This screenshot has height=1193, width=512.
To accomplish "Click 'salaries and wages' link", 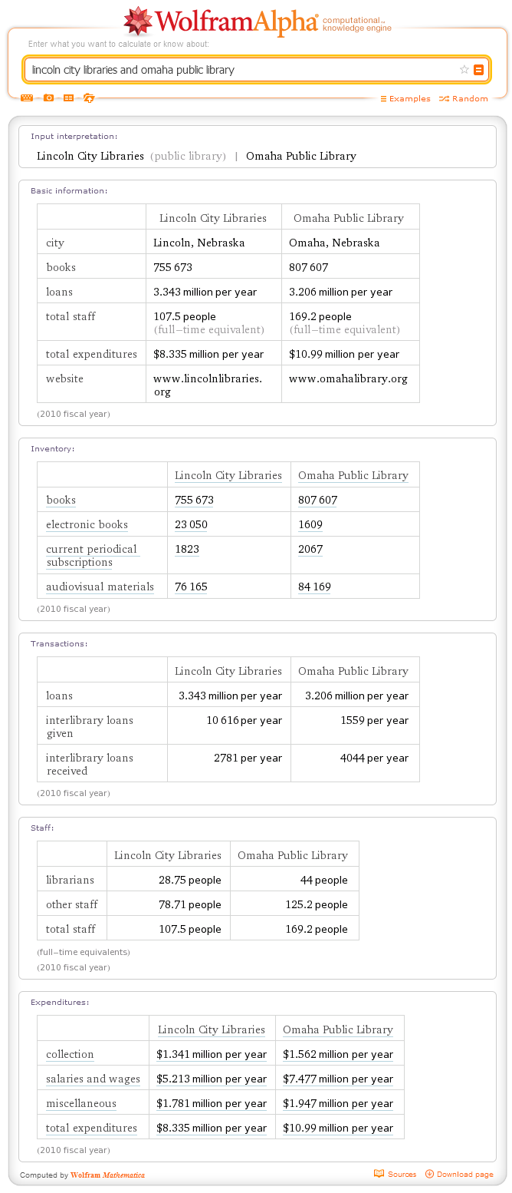I will [93, 1079].
